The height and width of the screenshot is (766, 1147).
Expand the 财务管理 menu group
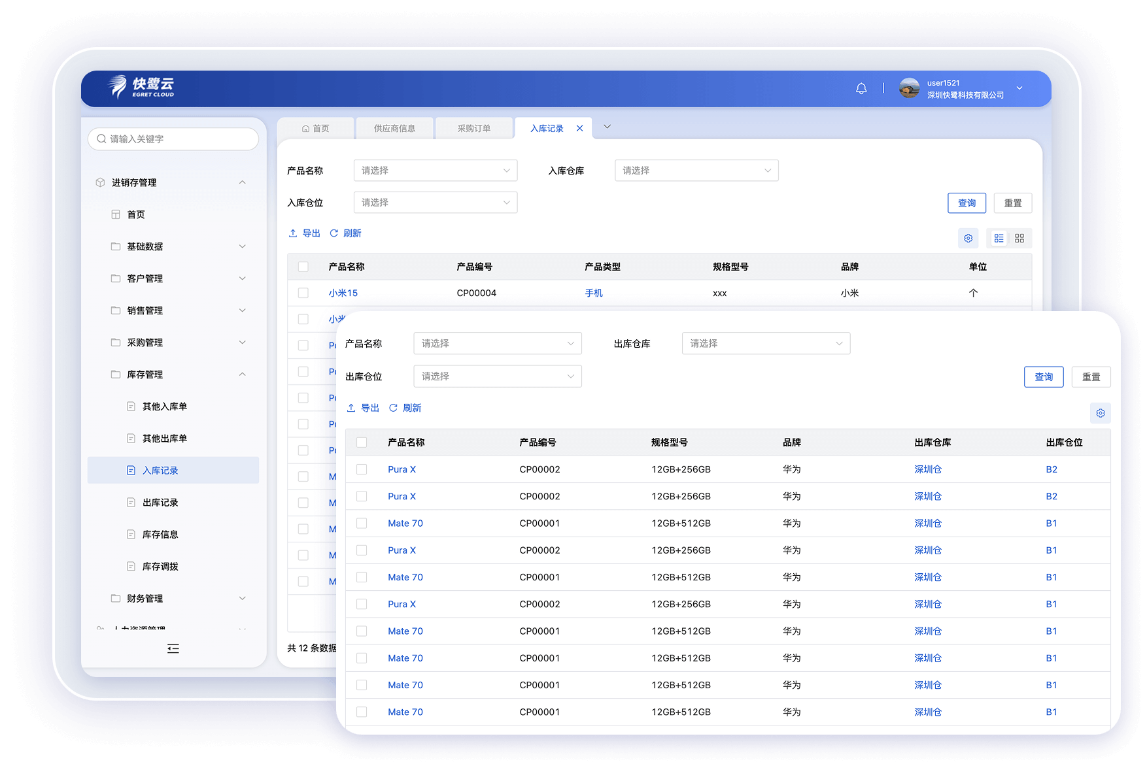click(177, 599)
